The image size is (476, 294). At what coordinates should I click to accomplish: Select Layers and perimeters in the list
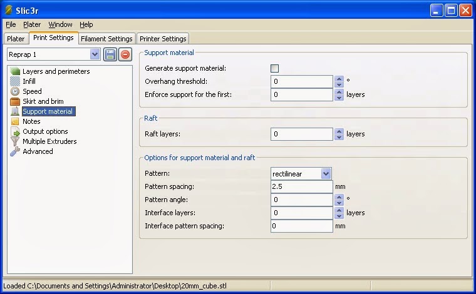coord(56,71)
